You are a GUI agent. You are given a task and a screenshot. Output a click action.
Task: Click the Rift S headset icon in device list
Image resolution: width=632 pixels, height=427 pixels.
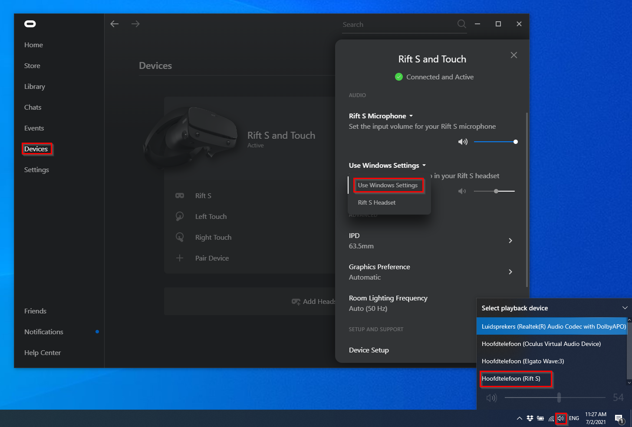point(180,196)
